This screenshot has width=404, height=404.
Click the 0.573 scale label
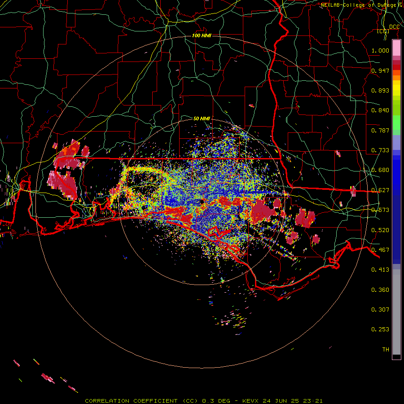click(380, 210)
